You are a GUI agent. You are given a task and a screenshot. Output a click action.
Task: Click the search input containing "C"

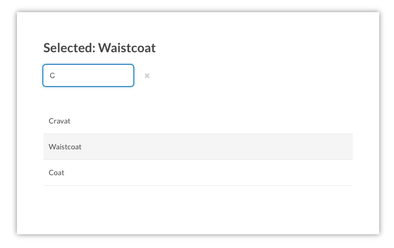coord(88,75)
